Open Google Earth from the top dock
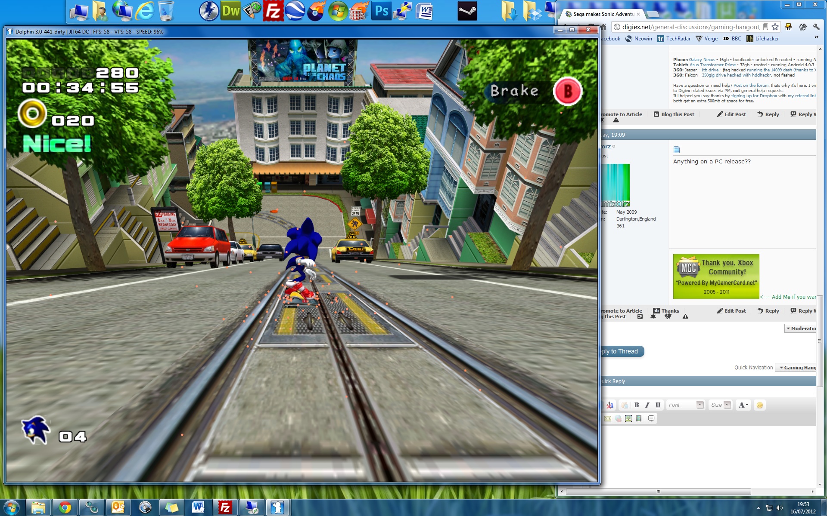Image resolution: width=827 pixels, height=516 pixels. pos(295,11)
